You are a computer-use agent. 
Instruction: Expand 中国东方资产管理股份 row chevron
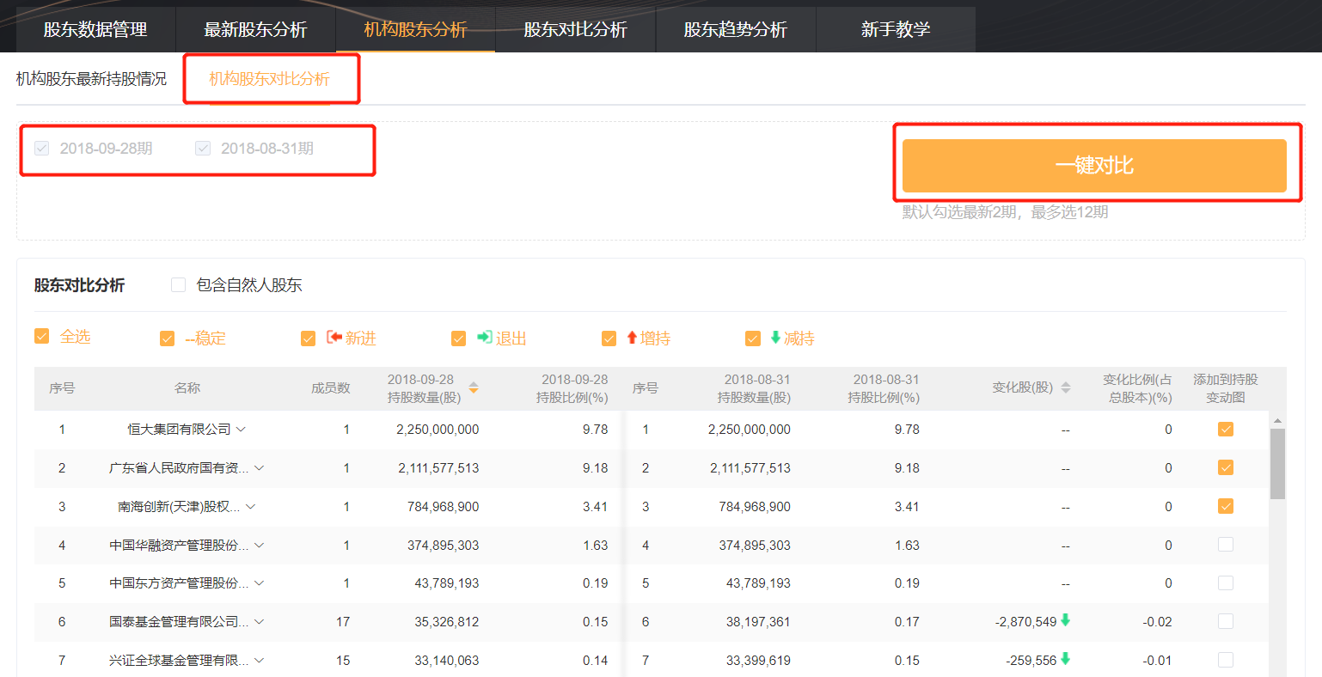(x=259, y=583)
